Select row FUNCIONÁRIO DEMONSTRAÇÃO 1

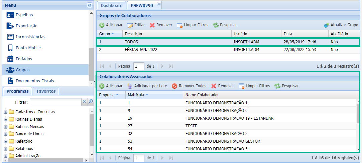(x=227, y=103)
